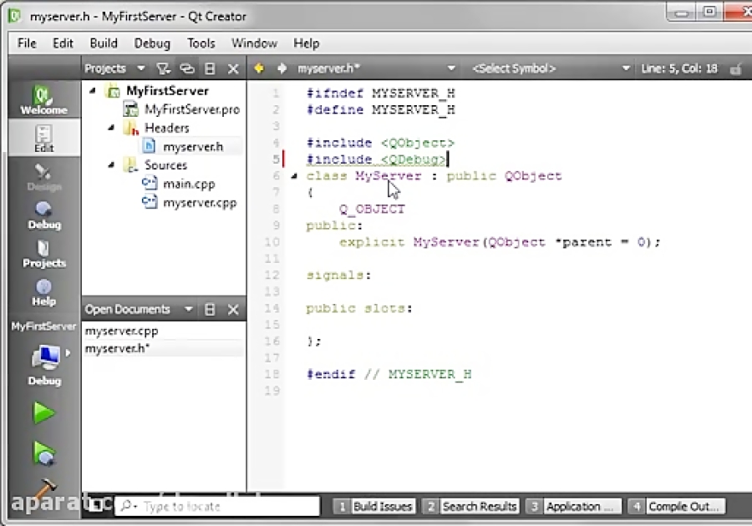Show the Build Issues output pane

(374, 506)
